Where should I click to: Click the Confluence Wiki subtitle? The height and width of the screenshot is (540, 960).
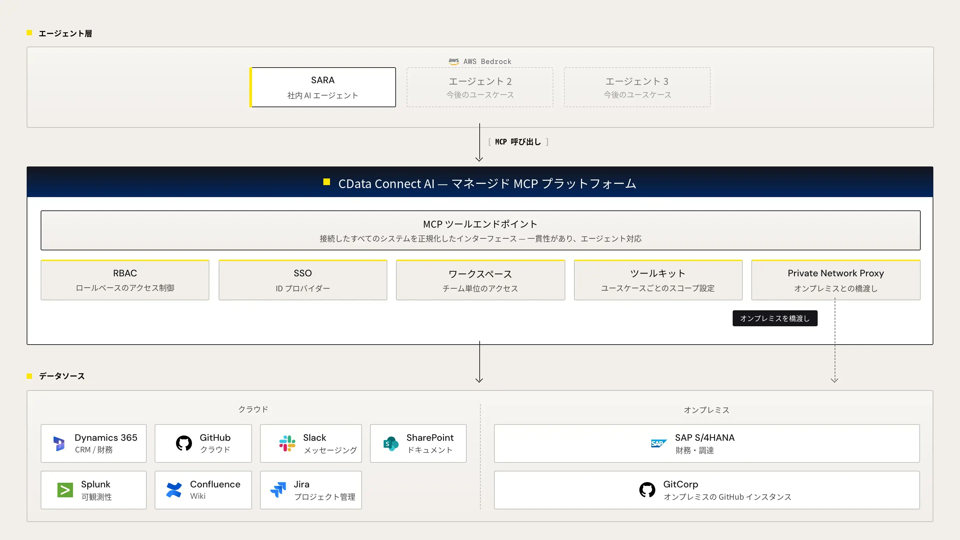click(198, 496)
